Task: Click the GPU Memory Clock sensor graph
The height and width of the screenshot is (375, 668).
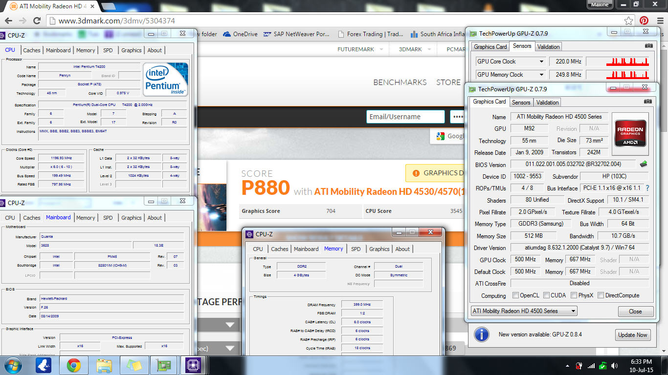Action: click(618, 75)
